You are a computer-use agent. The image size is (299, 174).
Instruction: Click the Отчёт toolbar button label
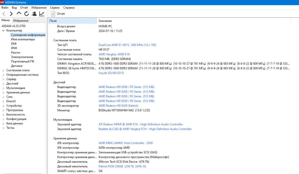click(61, 14)
